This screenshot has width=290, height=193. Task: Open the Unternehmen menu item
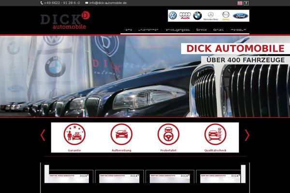[x=148, y=30]
